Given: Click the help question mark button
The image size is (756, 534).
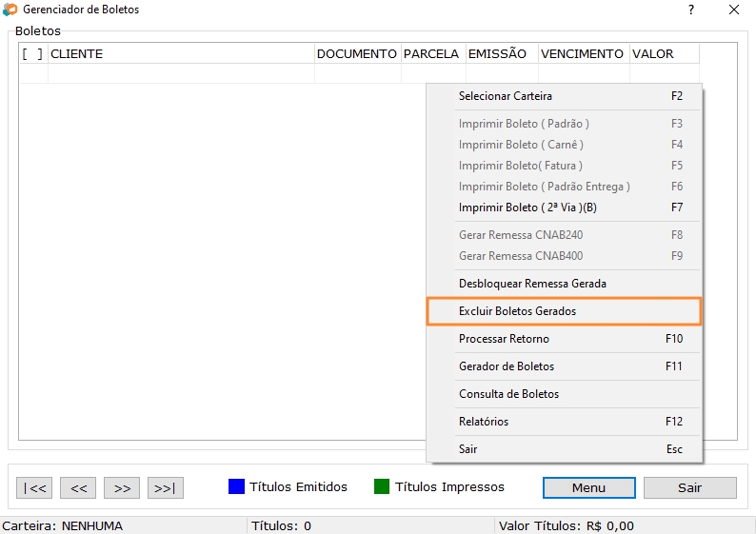Looking at the screenshot, I should coord(690,10).
